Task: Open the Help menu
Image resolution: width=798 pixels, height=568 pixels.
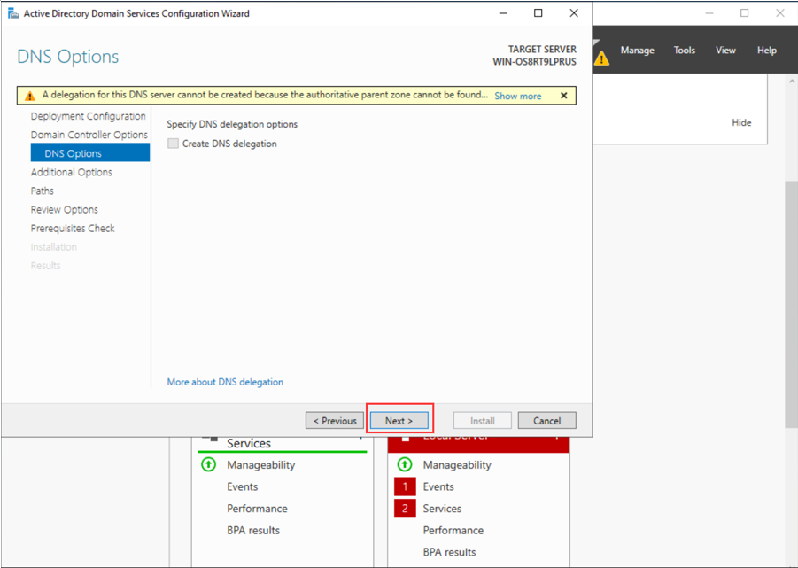Action: 766,51
